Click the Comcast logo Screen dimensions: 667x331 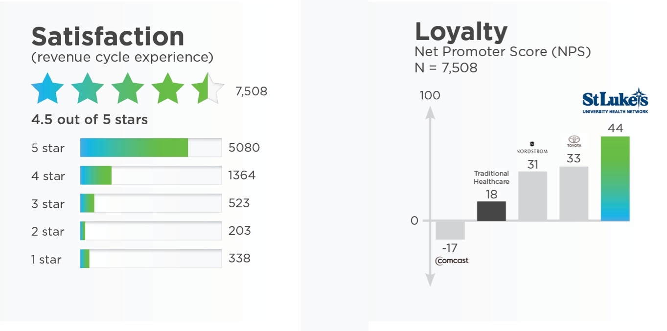tap(452, 261)
